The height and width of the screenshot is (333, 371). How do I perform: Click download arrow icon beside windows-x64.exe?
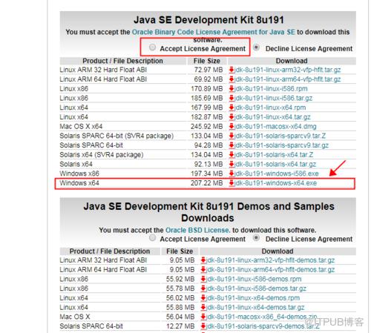[232, 183]
